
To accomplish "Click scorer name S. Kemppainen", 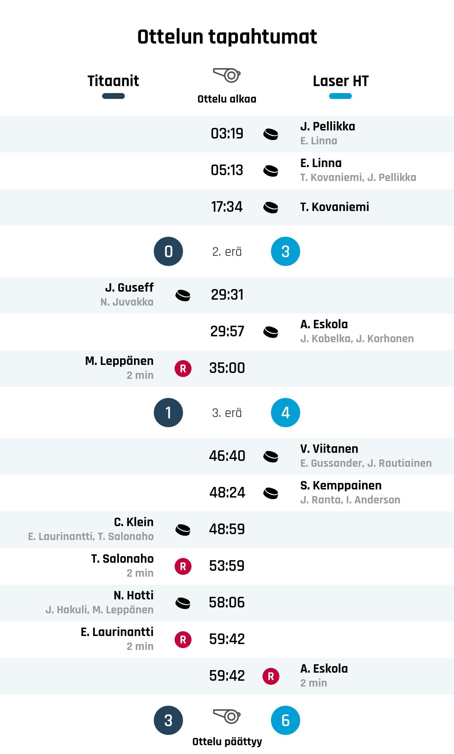I will (x=341, y=485).
